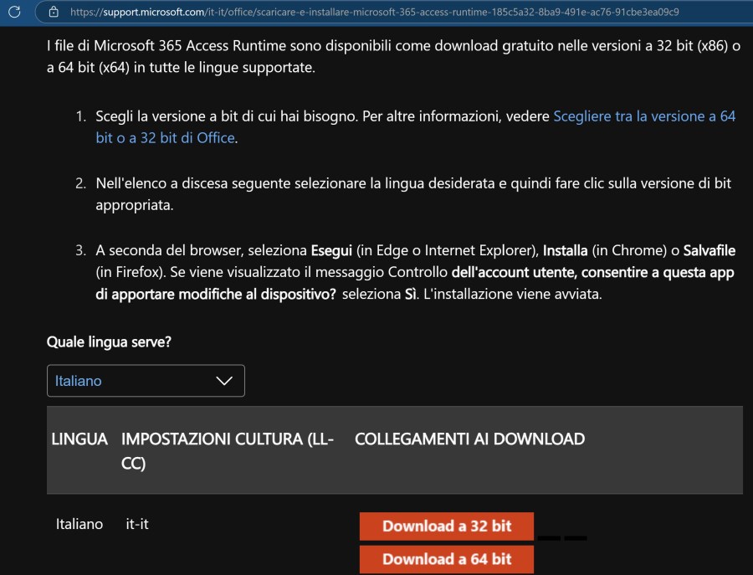
Task: Click the chevron arrow in the language selector
Action: [224, 381]
